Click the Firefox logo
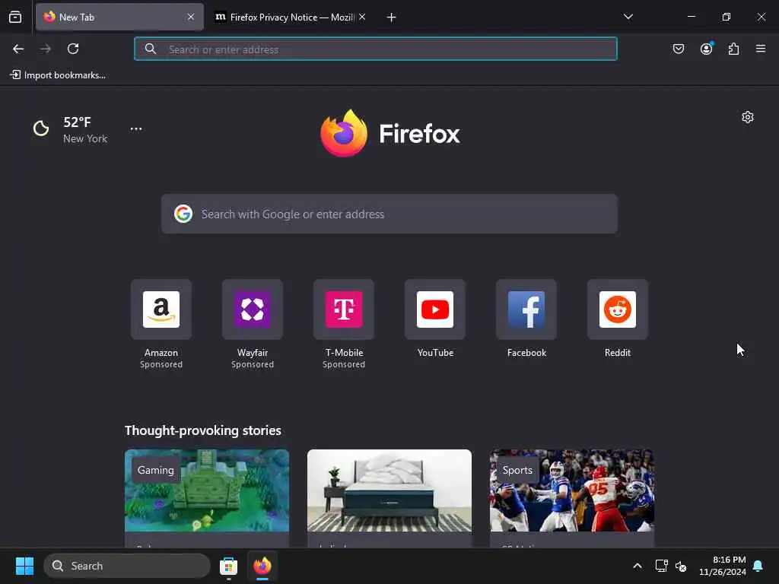Viewport: 779px width, 584px height. [390, 133]
